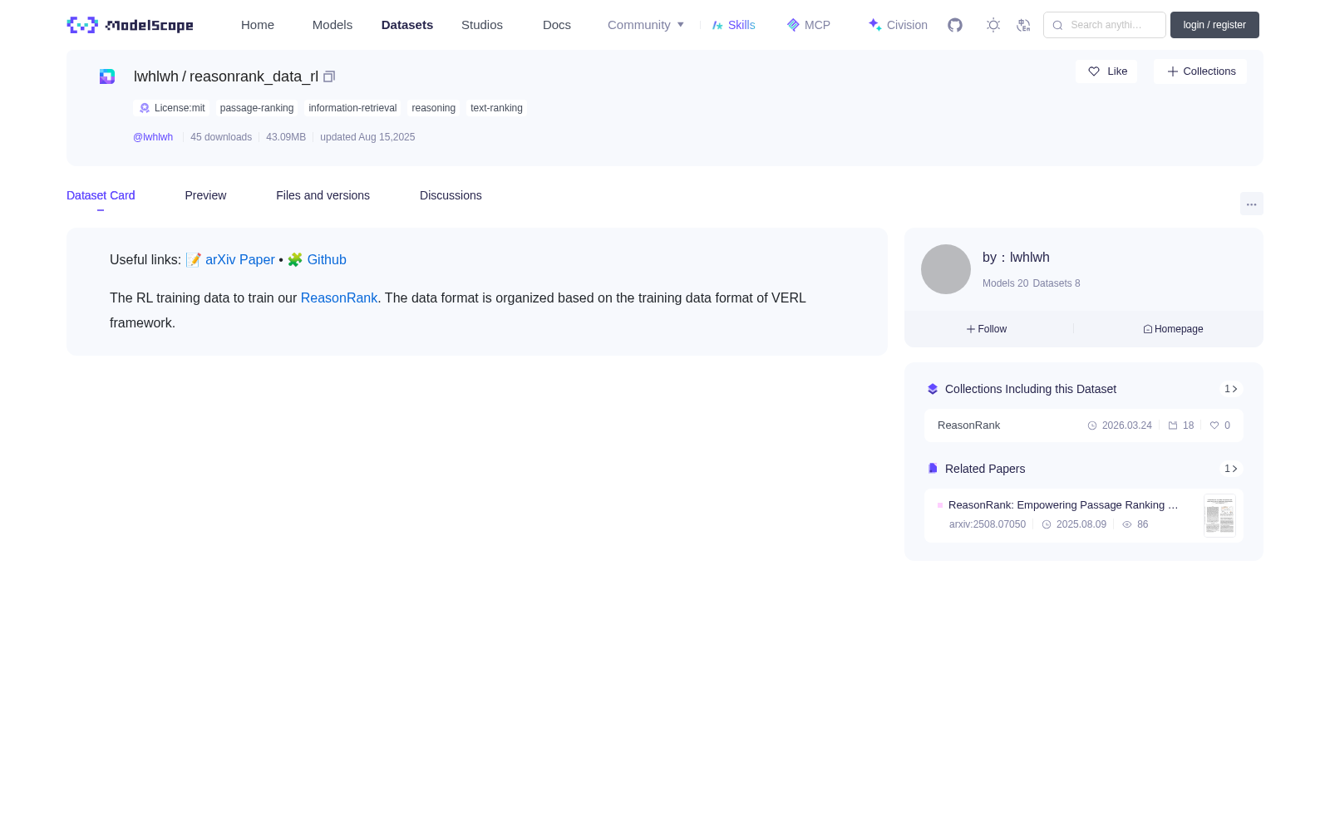
Task: Click the by：lwhlwh author name
Action: pyautogui.click(x=1016, y=258)
